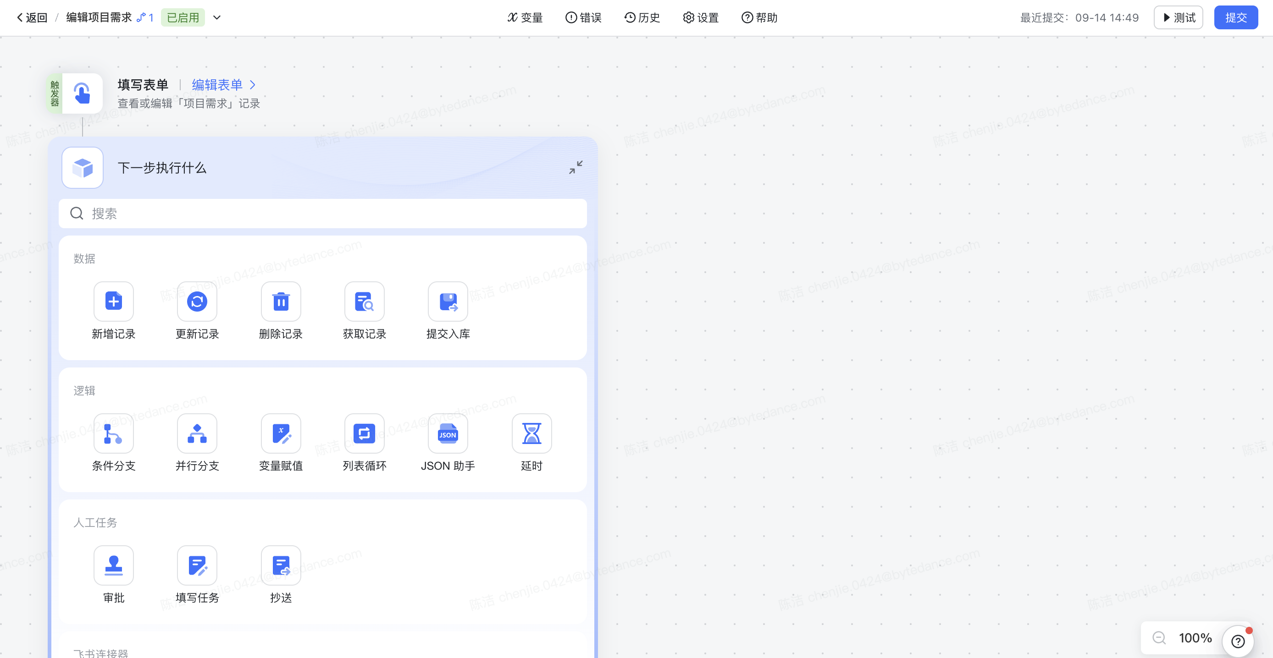Click the 最近提交 timestamp text

[1079, 18]
